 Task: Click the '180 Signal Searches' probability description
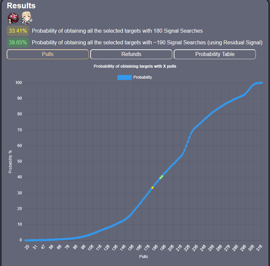[117, 31]
